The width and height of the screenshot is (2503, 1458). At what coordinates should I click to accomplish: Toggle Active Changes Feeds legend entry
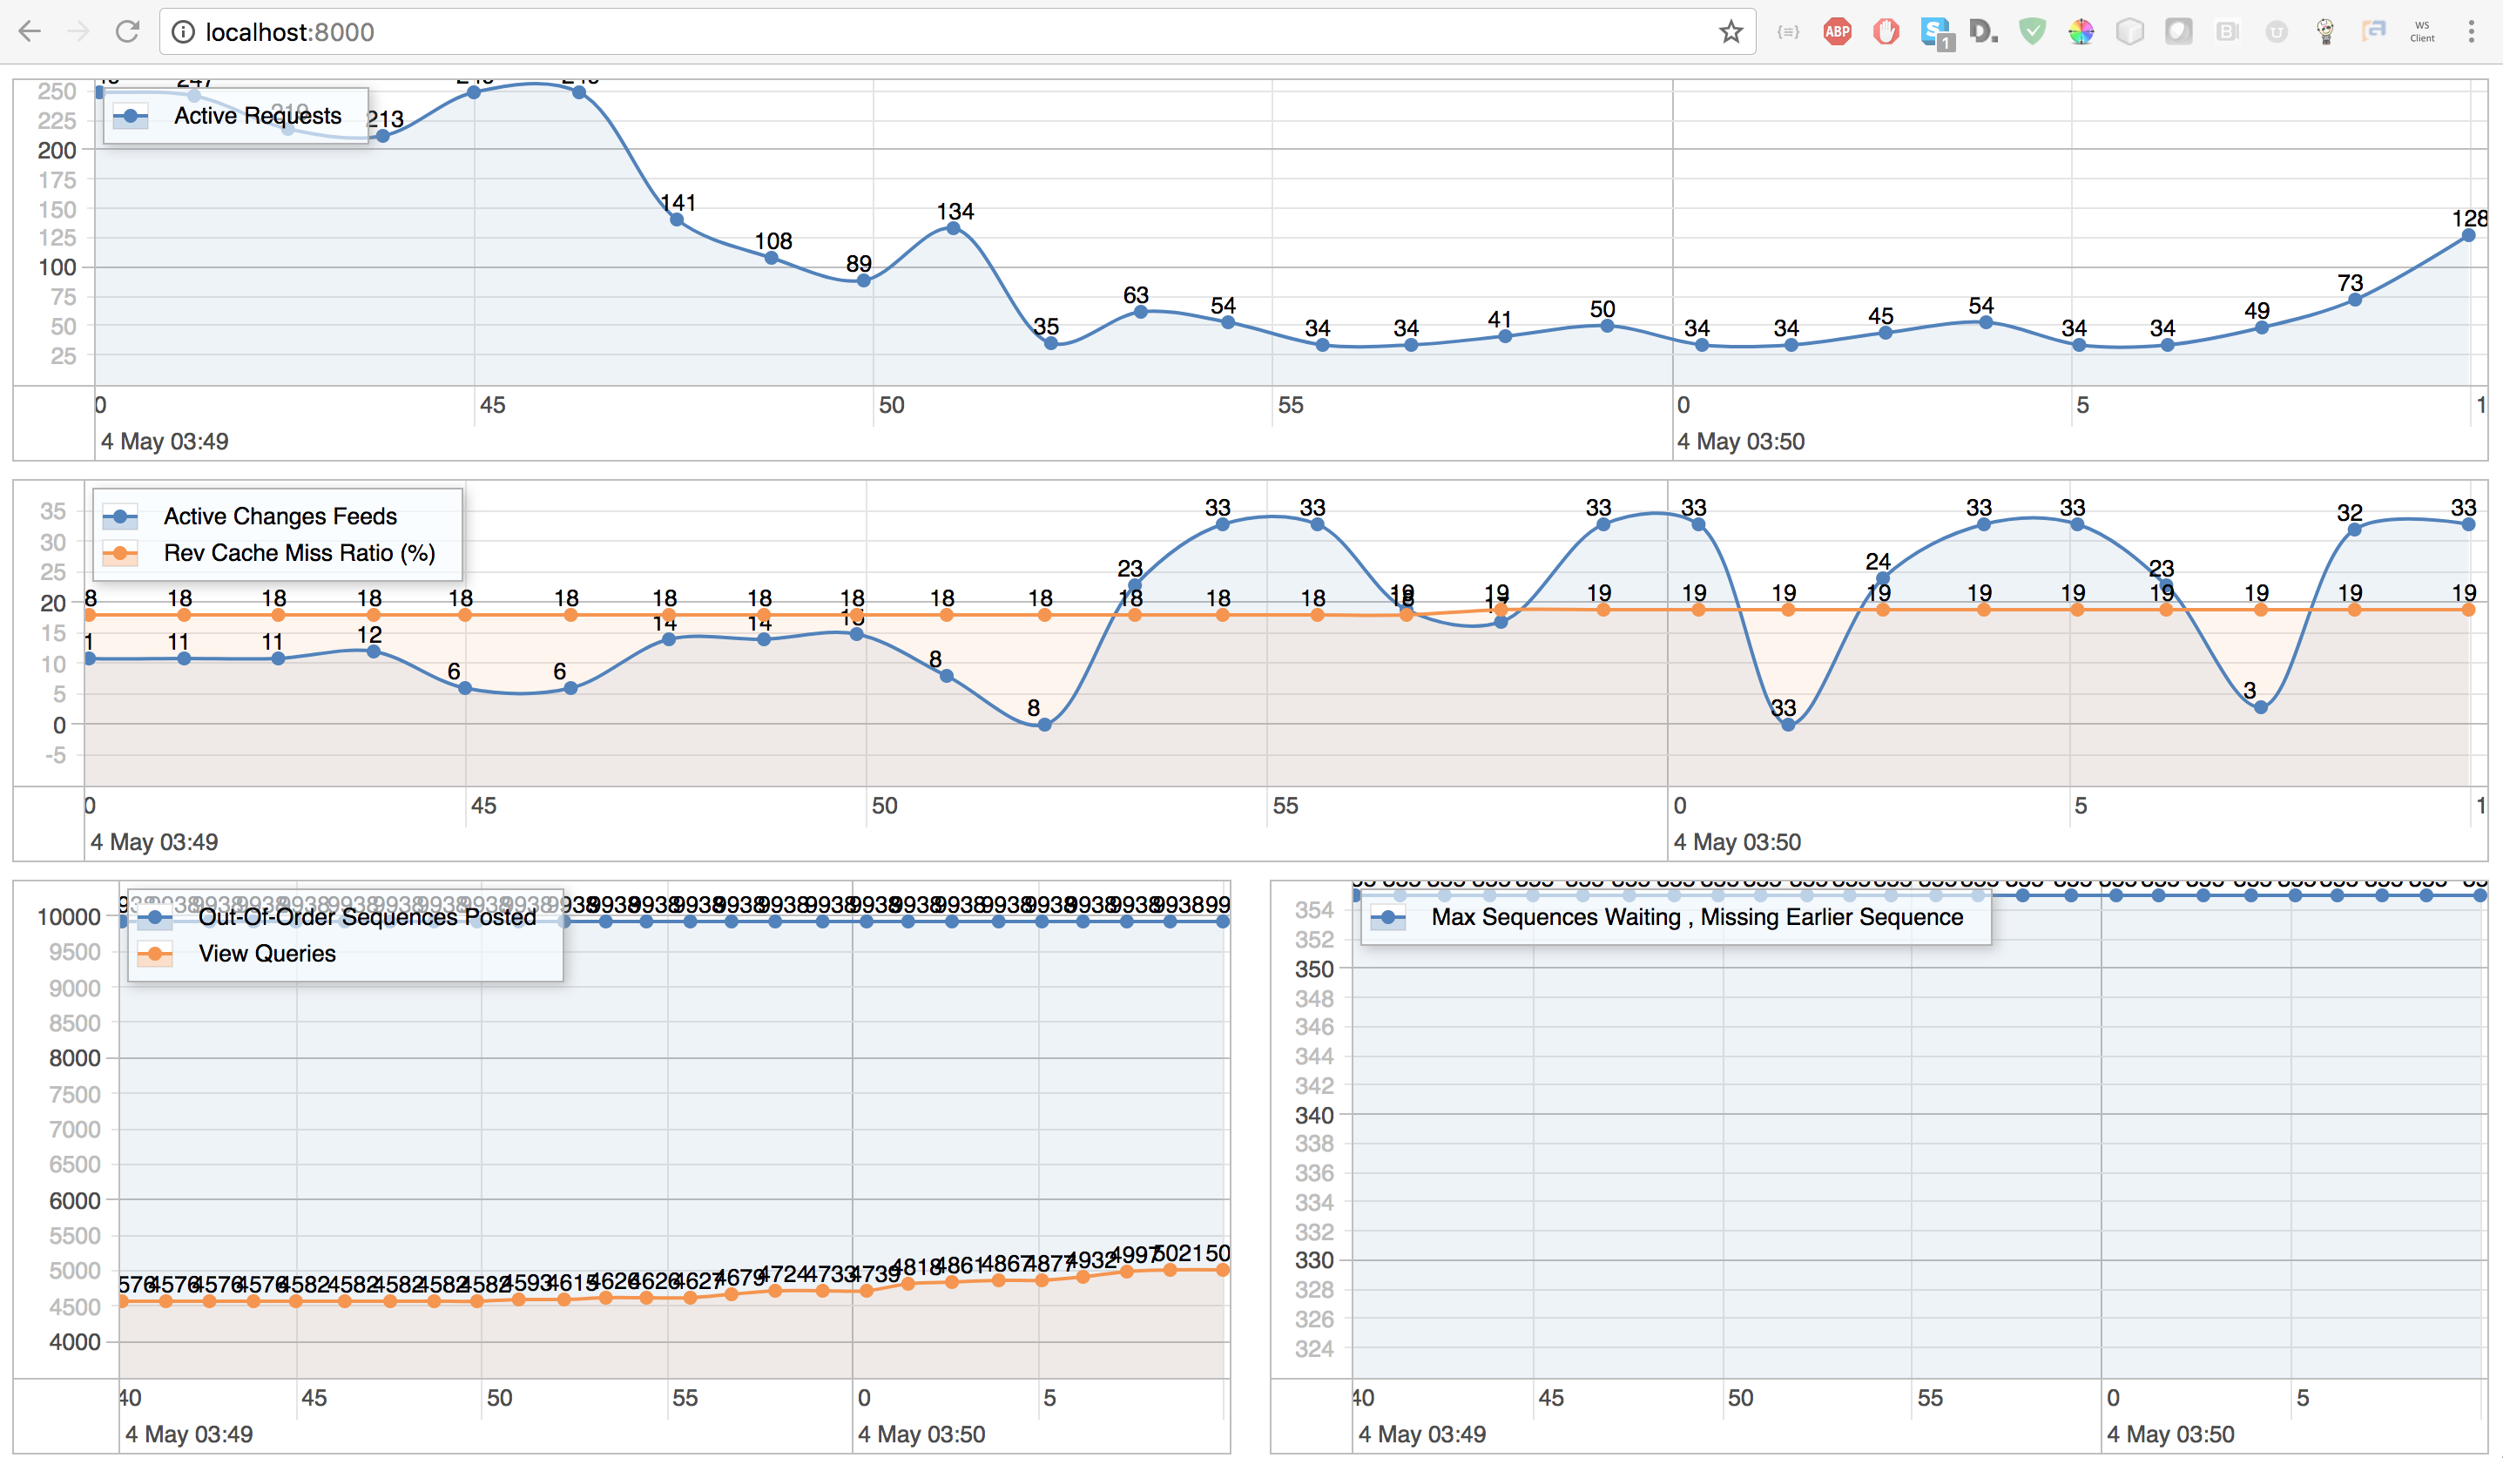point(279,516)
